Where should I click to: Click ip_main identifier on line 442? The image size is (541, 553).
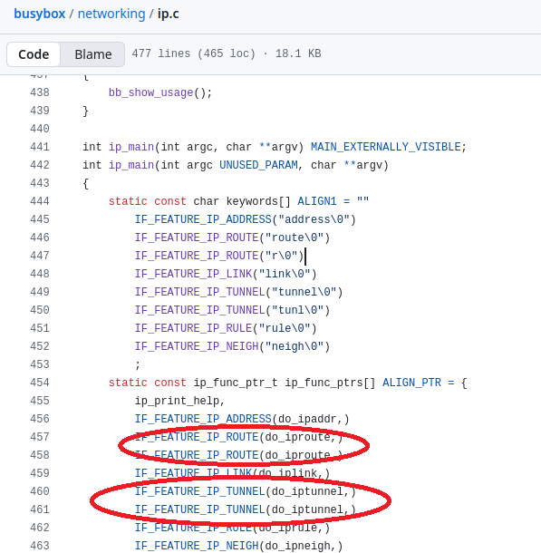[131, 165]
